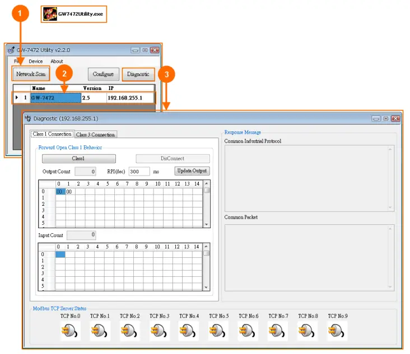Click the Configure button

(103, 74)
